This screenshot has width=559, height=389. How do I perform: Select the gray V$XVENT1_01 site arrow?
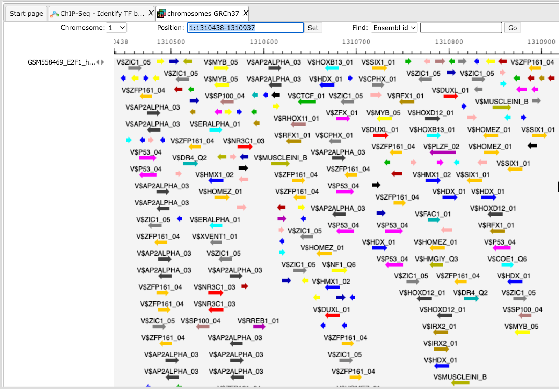pos(216,242)
